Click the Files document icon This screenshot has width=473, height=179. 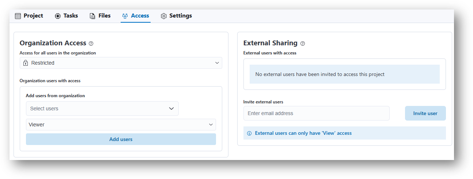(x=92, y=16)
